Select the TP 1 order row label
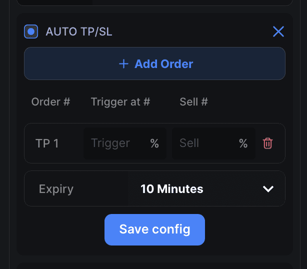 pos(47,143)
